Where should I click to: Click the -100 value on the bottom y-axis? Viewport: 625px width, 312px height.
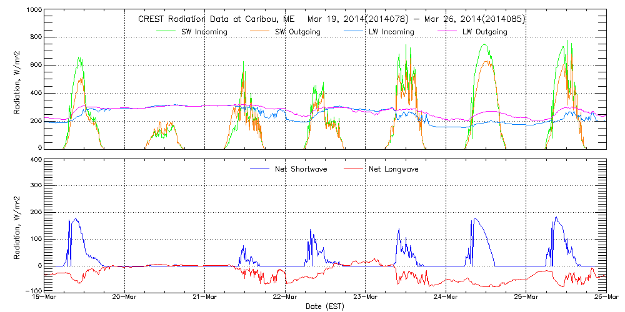[33, 291]
